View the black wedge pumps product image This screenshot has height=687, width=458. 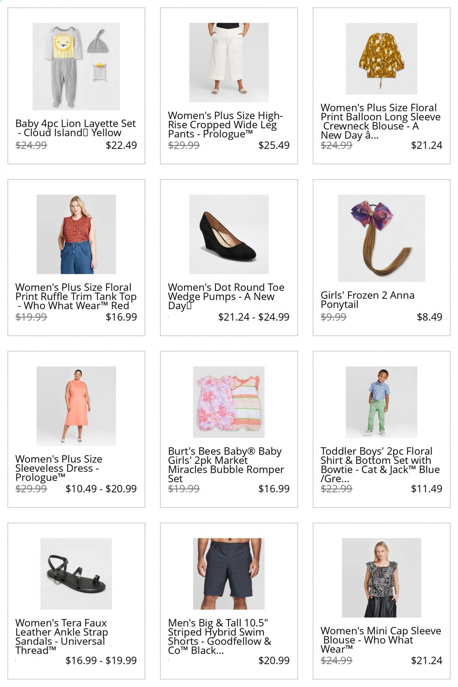(229, 234)
